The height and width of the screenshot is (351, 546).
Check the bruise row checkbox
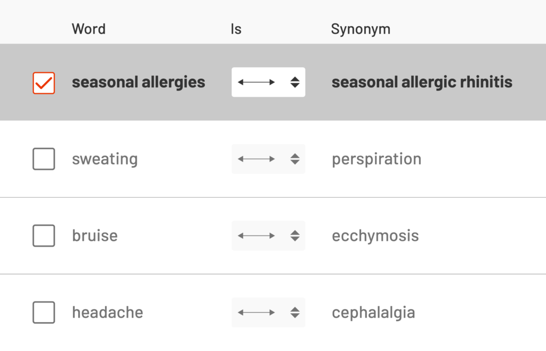coord(44,235)
